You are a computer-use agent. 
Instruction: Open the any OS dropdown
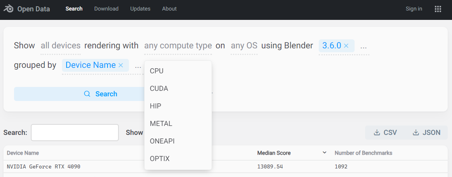[x=244, y=46]
